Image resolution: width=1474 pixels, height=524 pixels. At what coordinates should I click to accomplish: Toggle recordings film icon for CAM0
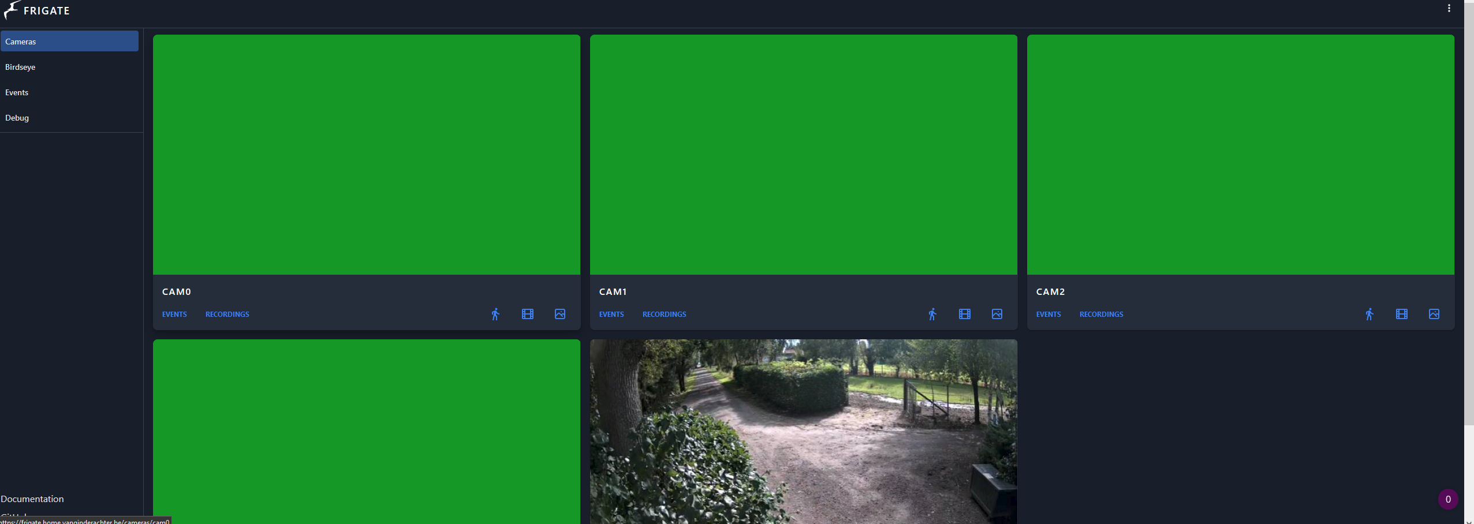(528, 314)
